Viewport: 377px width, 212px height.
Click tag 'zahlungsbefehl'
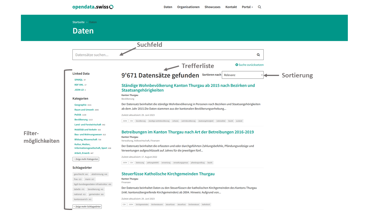click(x=153, y=163)
